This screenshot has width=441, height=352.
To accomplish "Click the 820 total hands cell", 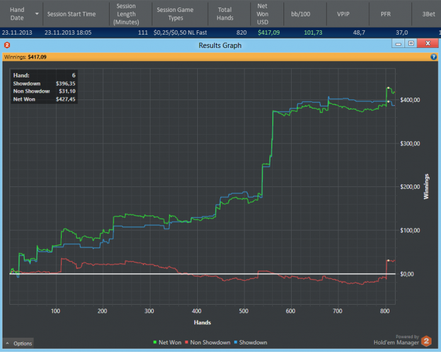I will tap(241, 33).
